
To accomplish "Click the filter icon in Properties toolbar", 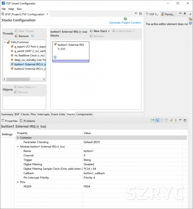I will [162, 121].
